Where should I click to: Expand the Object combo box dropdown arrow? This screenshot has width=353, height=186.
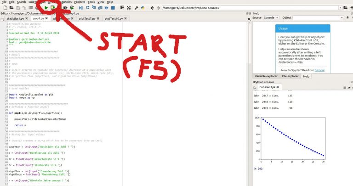pos(342,17)
